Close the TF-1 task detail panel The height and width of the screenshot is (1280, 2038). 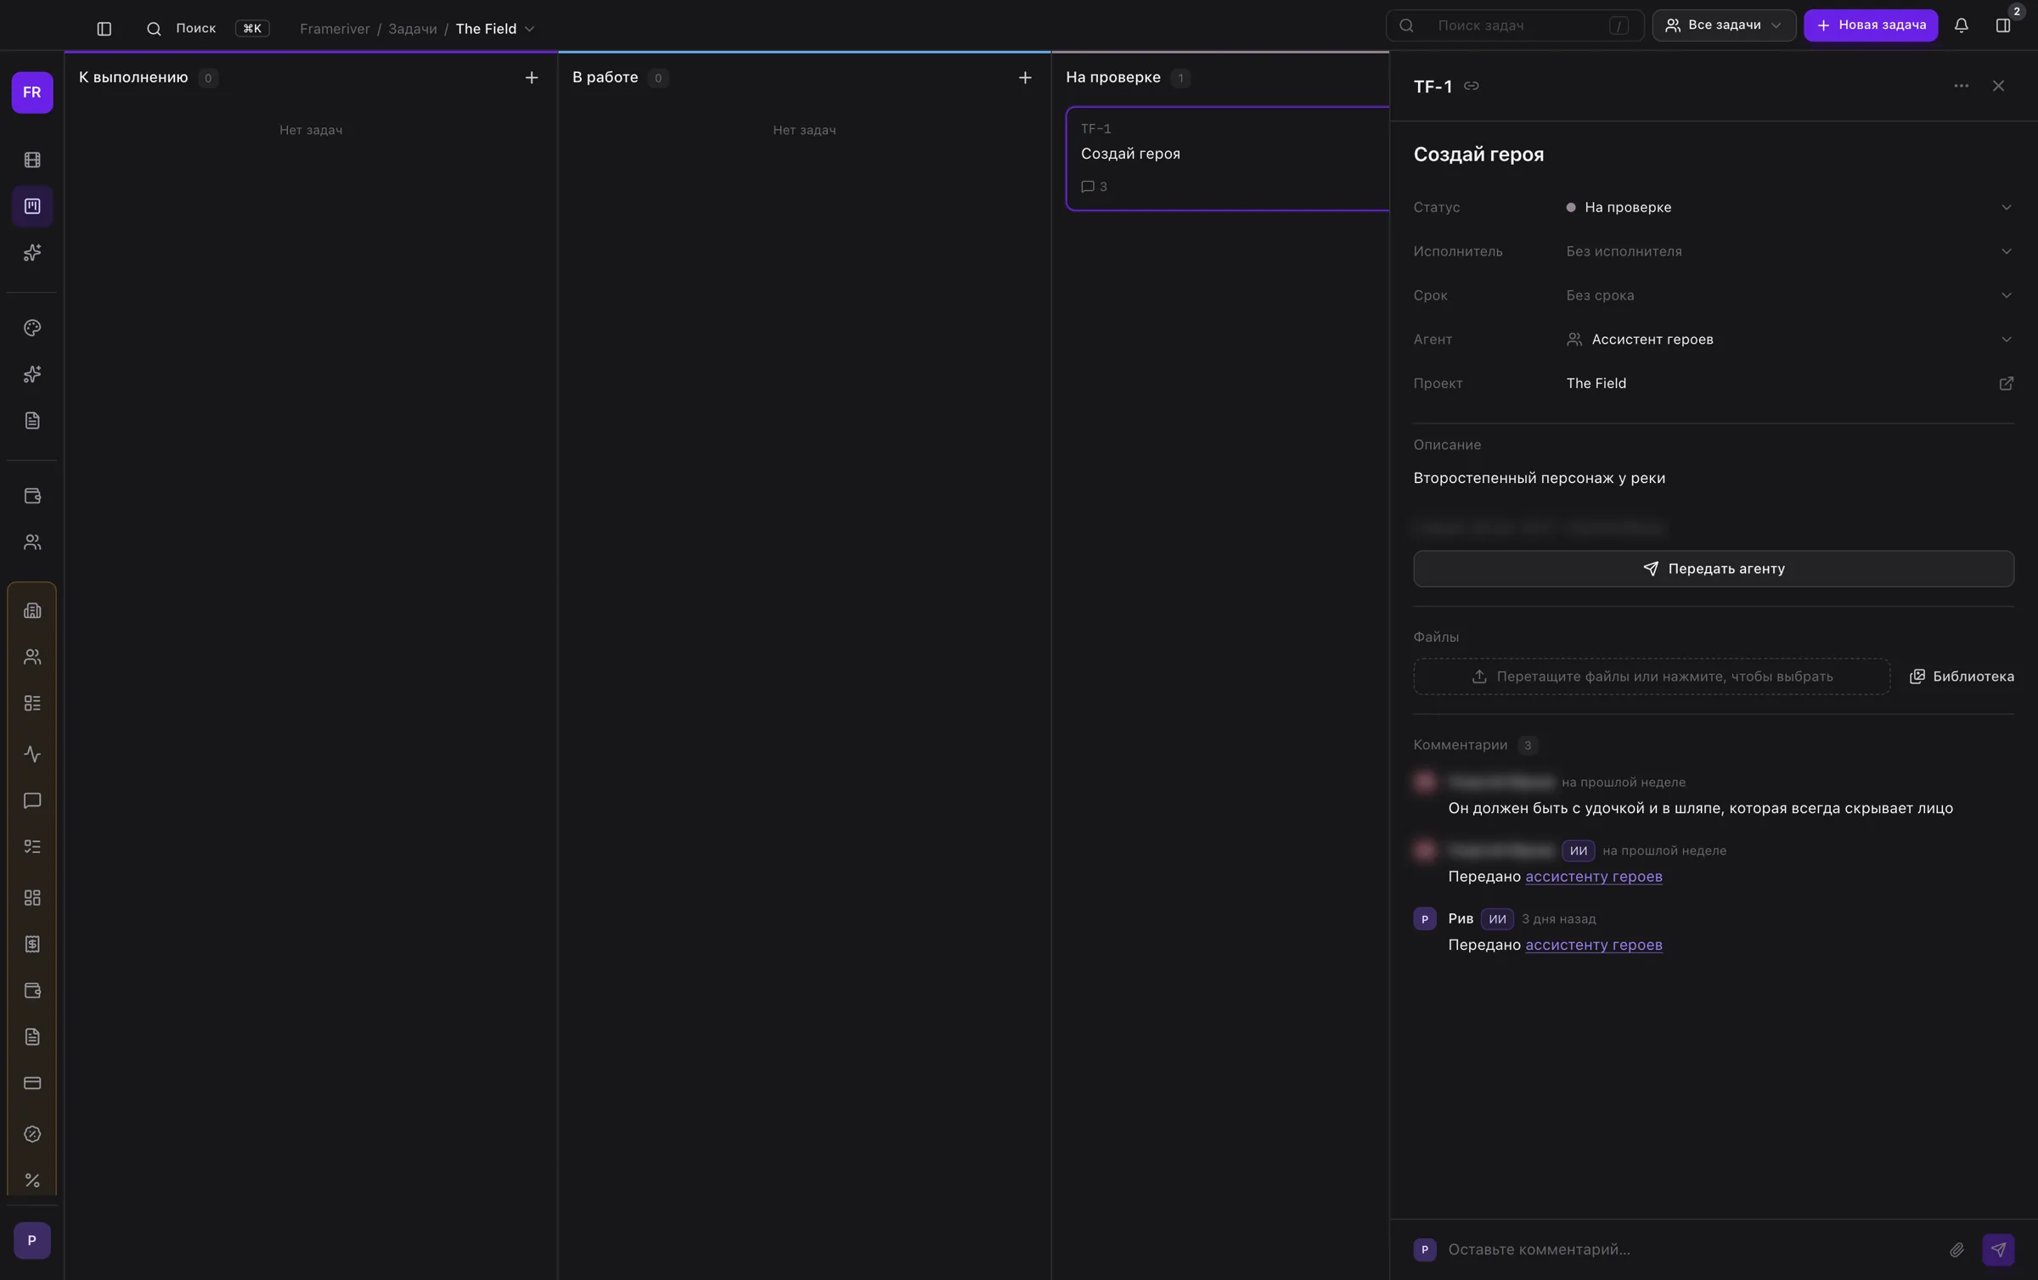1998,86
